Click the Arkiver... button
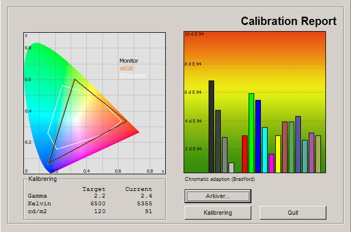The width and height of the screenshot is (351, 232). coord(218,196)
